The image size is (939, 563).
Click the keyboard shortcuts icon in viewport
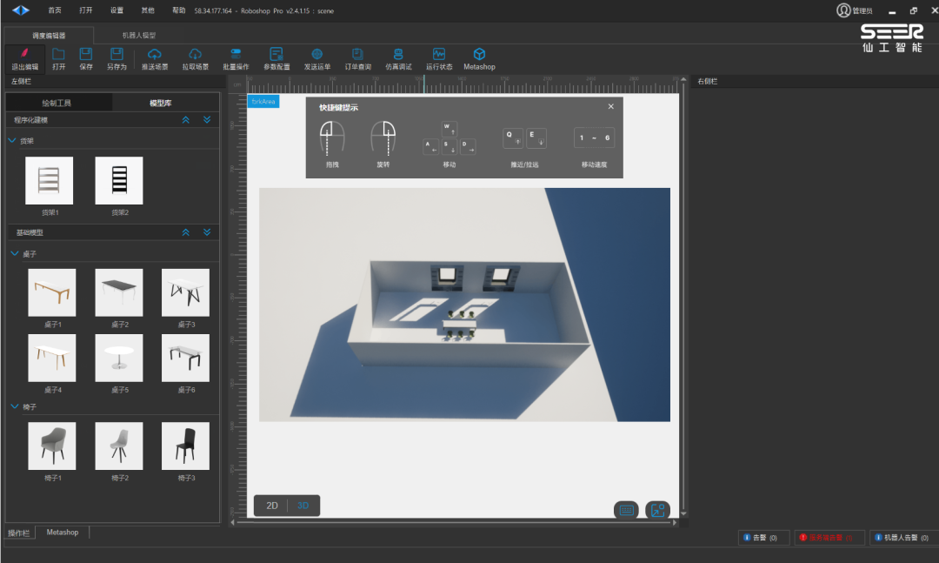(626, 510)
